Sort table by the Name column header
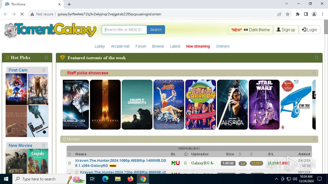The image size is (328, 184). pyautogui.click(x=81, y=154)
